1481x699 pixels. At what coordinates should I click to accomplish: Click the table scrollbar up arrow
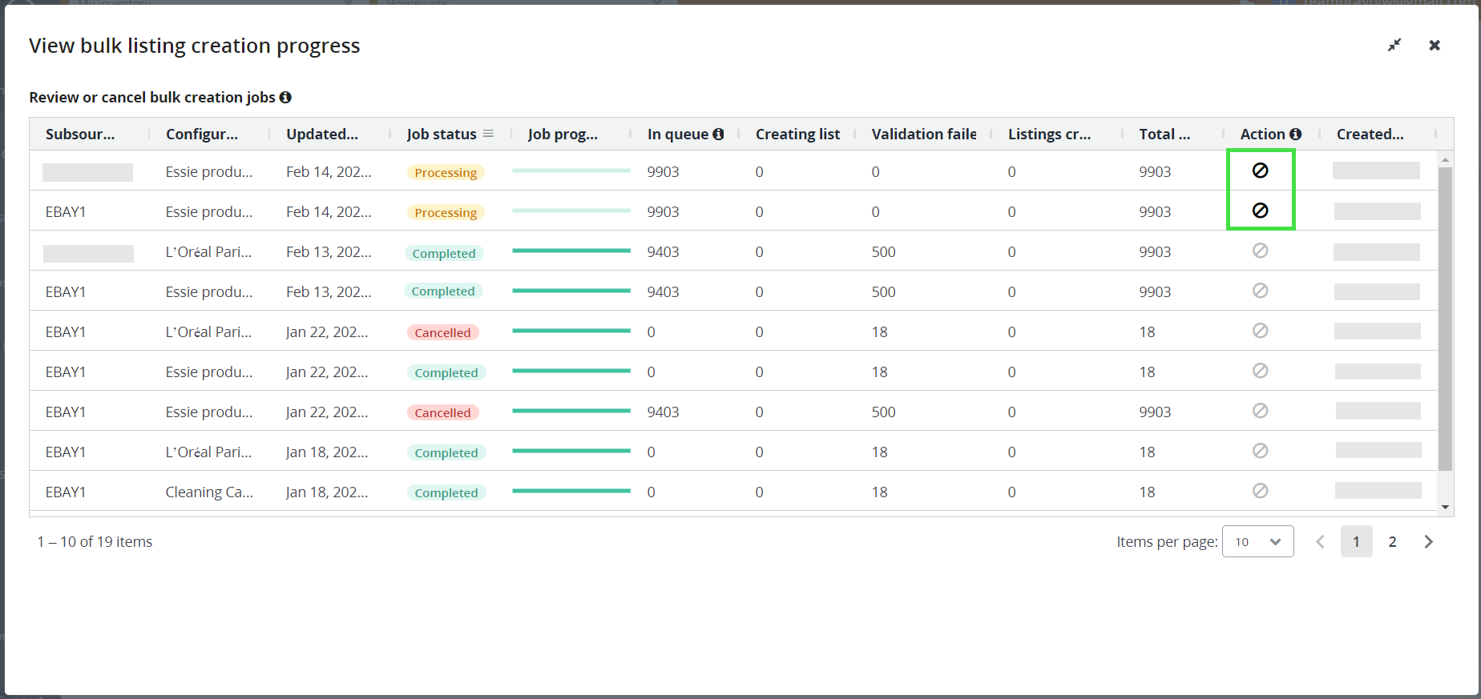click(x=1445, y=159)
